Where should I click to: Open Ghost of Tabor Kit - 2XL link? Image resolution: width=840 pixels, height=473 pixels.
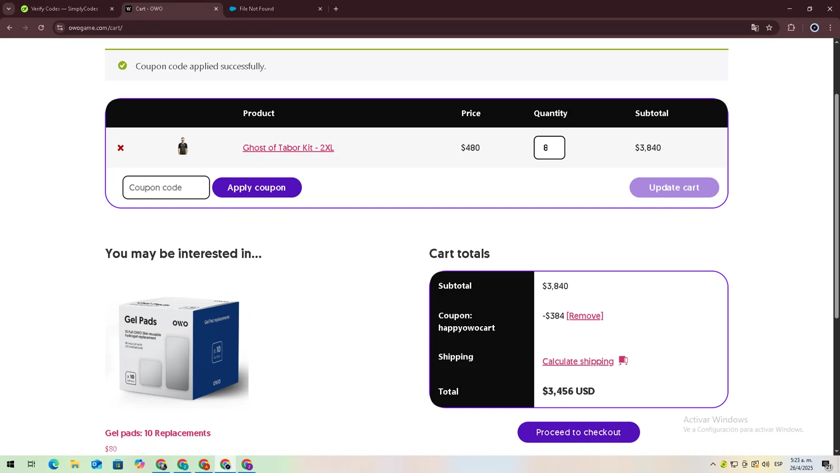pyautogui.click(x=288, y=148)
